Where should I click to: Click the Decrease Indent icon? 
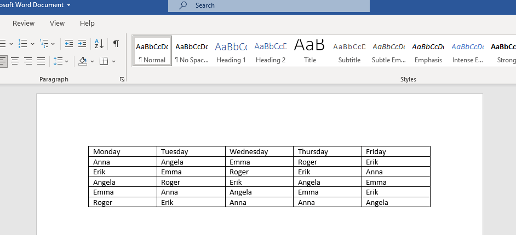(x=69, y=44)
